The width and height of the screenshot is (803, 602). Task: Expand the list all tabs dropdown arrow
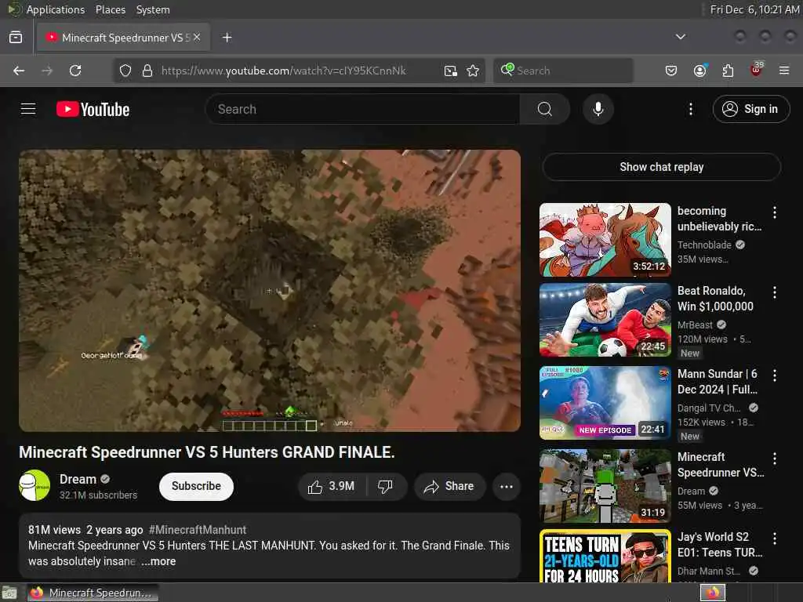pyautogui.click(x=680, y=37)
